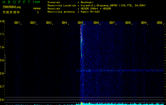Select the file name 2506260840.png

[x=12, y=7]
